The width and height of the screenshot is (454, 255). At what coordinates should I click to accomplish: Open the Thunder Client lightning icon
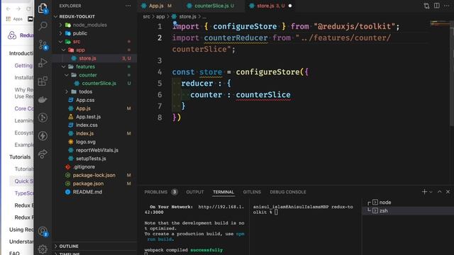[x=43, y=136]
